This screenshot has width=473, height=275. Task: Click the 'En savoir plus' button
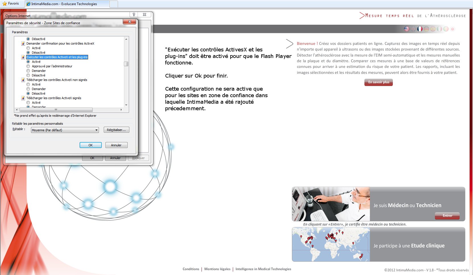click(x=378, y=82)
